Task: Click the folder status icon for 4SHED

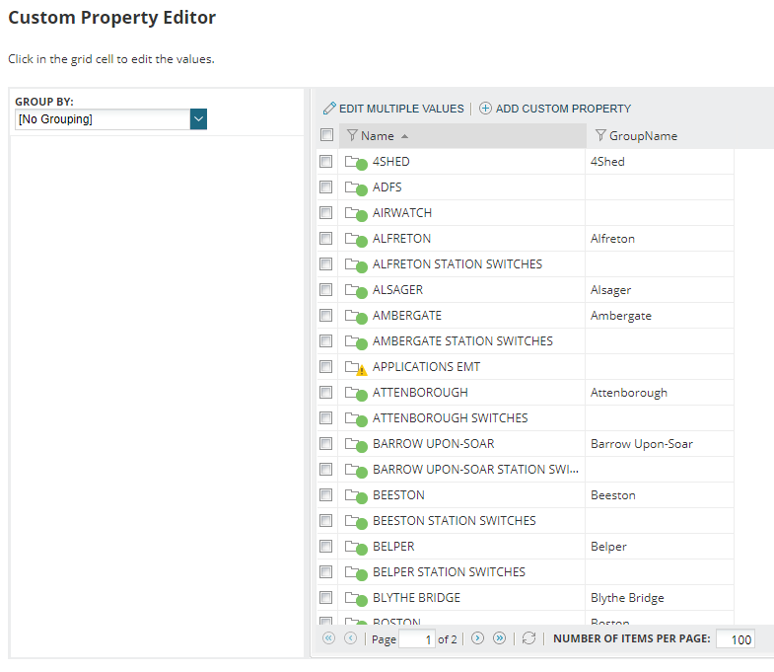Action: click(356, 162)
